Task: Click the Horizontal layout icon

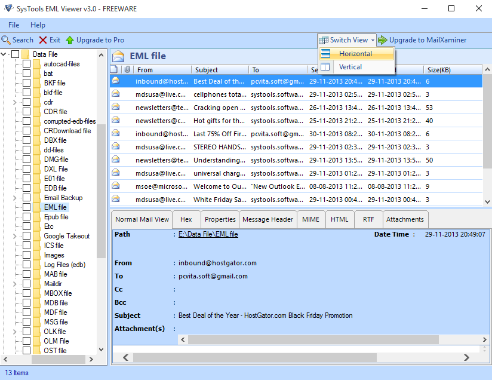Action: tap(325, 54)
